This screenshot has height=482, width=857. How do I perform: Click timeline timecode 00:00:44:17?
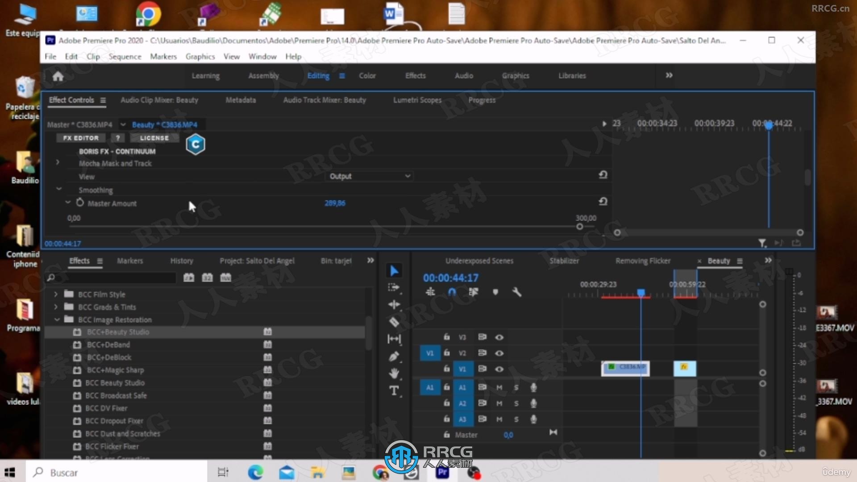451,278
